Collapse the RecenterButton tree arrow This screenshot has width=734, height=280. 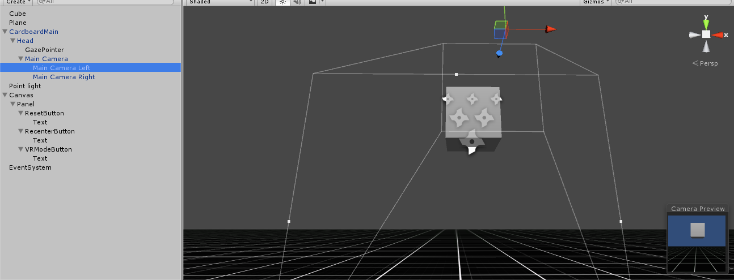pos(21,131)
